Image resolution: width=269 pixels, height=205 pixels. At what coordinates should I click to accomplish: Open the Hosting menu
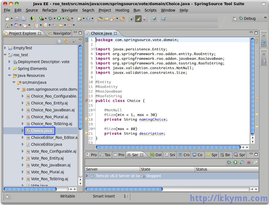pyautogui.click(x=122, y=10)
